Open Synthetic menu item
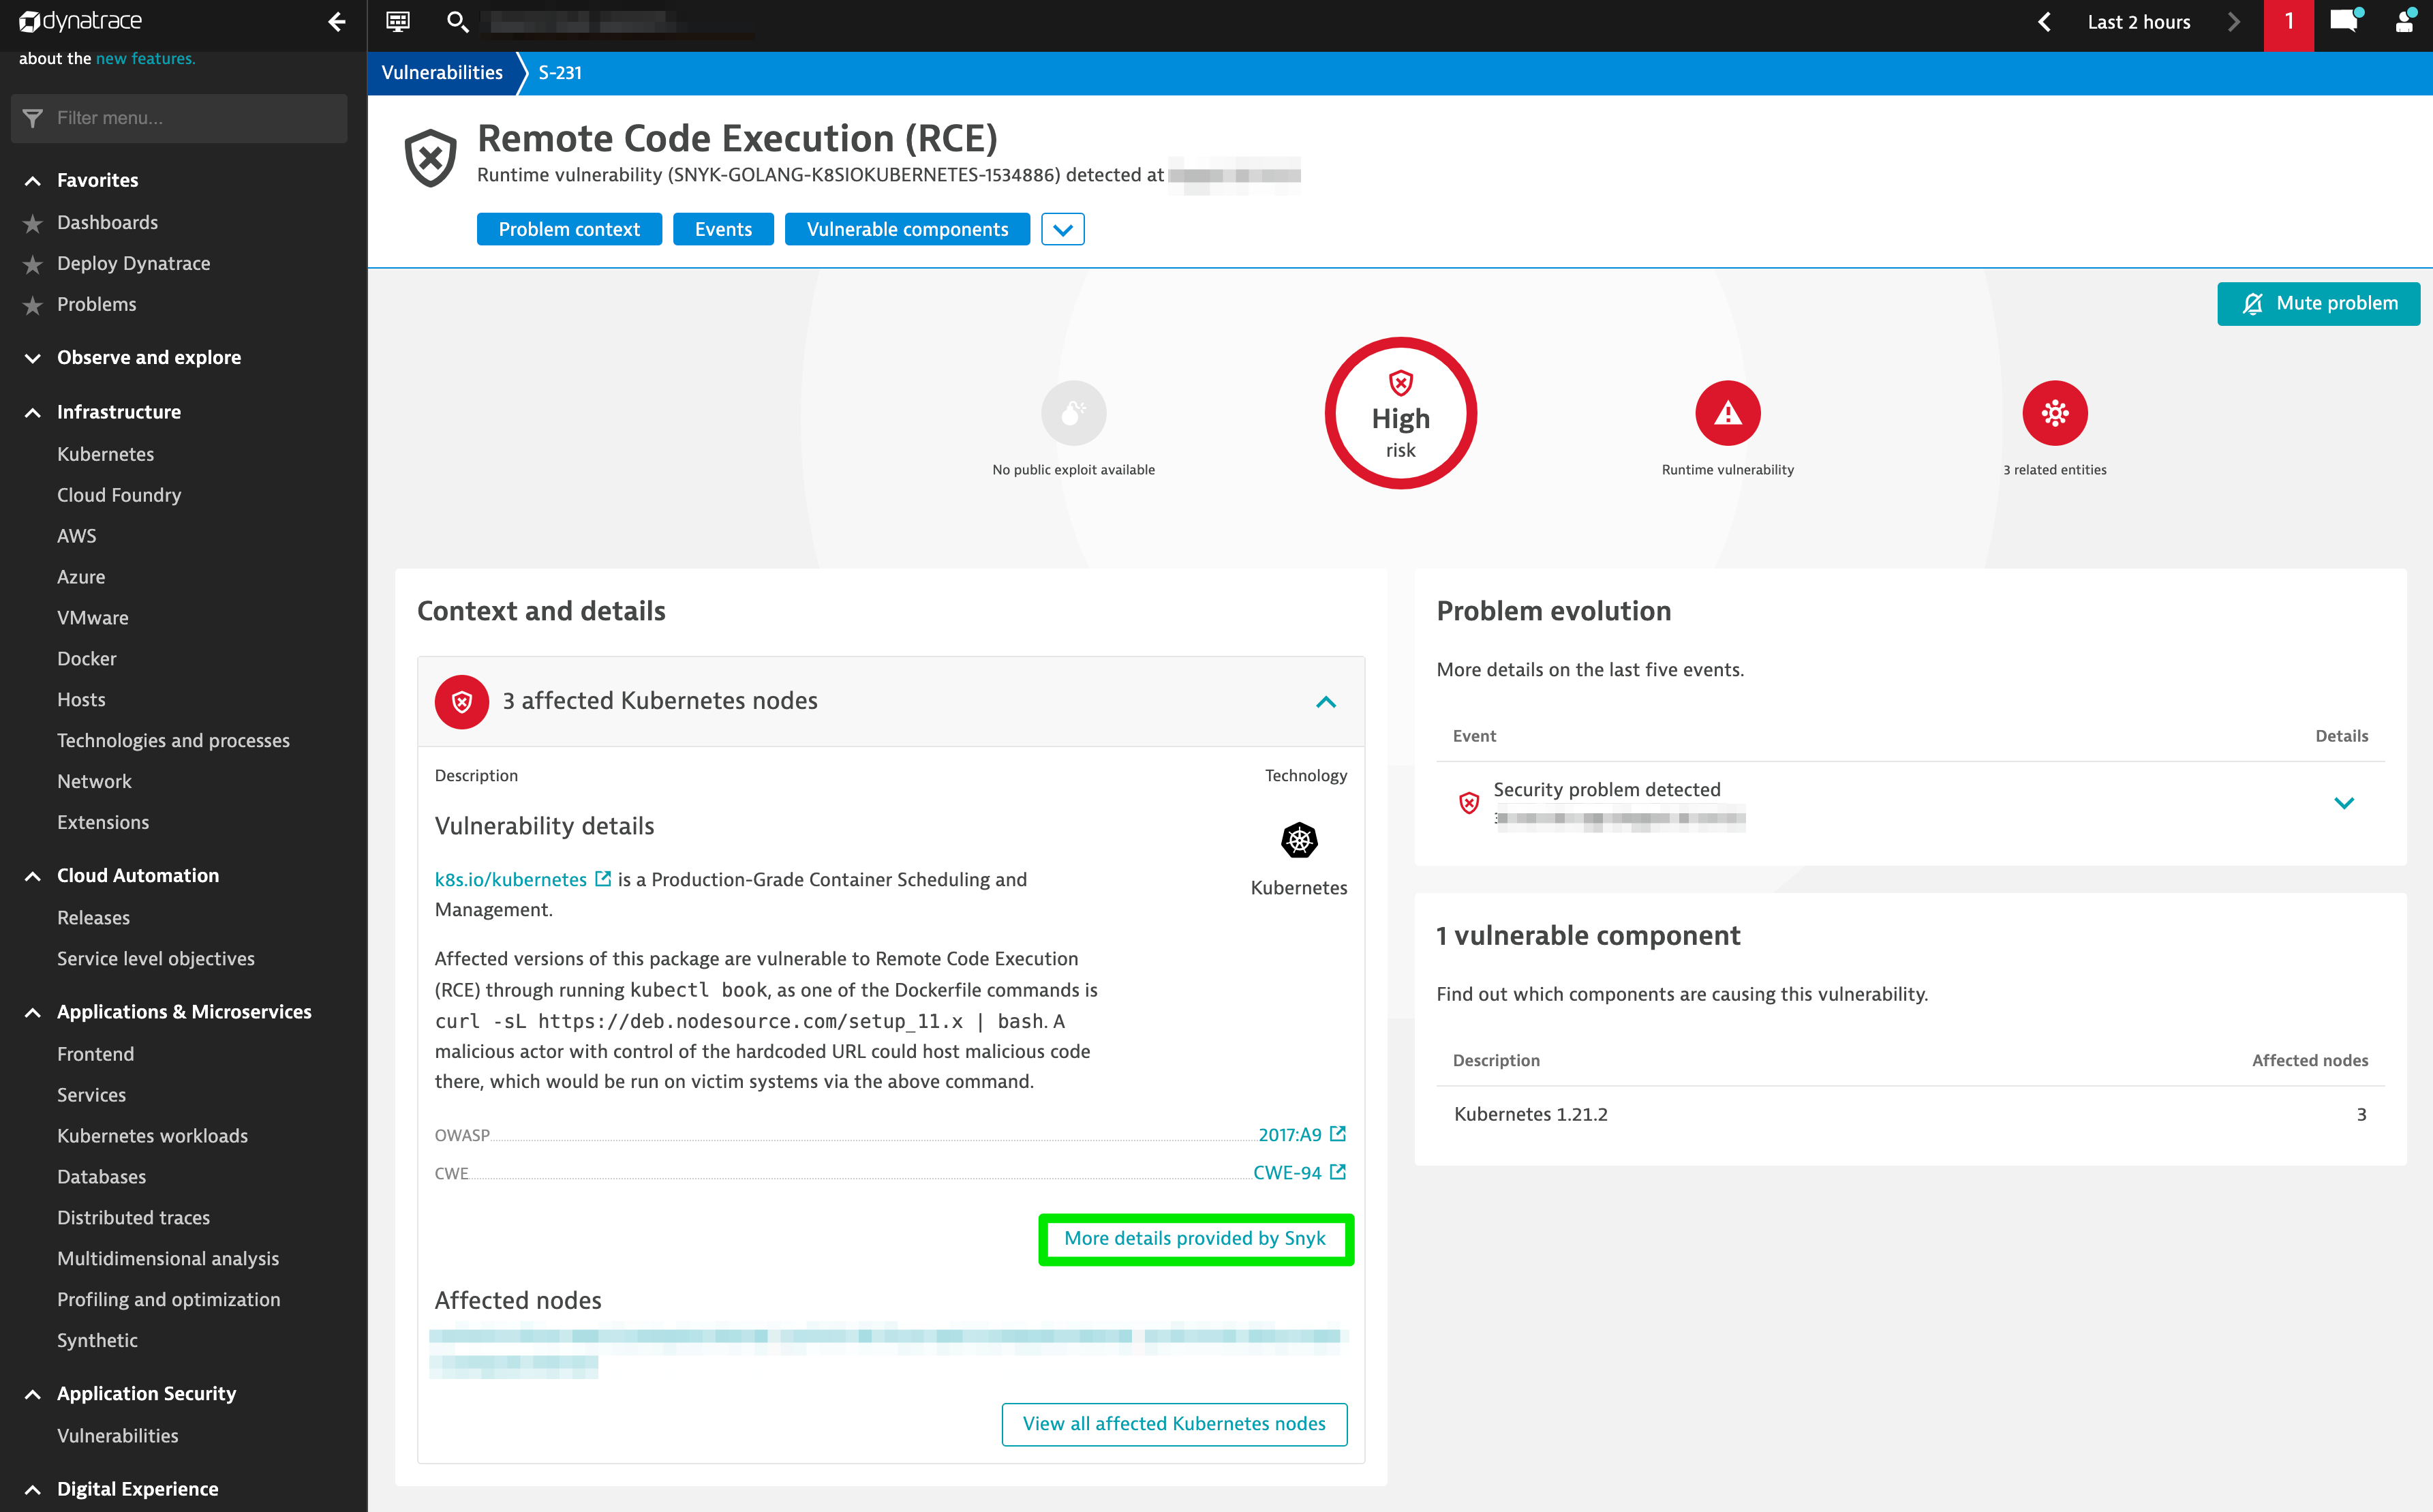The width and height of the screenshot is (2433, 1512). tap(97, 1340)
